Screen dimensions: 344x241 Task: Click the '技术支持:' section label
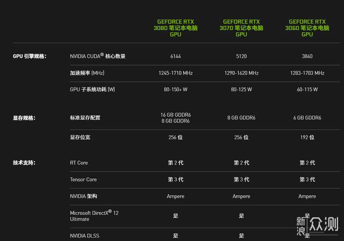point(24,162)
